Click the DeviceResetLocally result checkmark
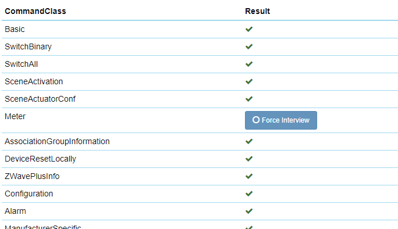Viewport: 398px width, 229px height. pyautogui.click(x=249, y=159)
